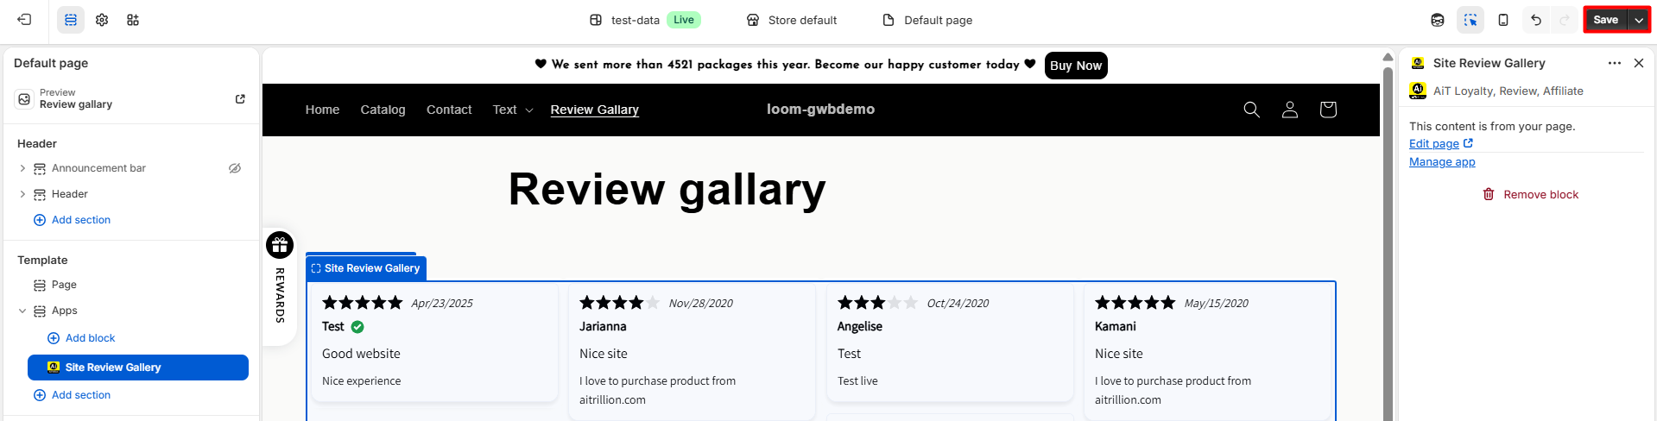This screenshot has width=1657, height=421.
Task: Toggle Announcement bar visibility eye icon
Action: 235,168
